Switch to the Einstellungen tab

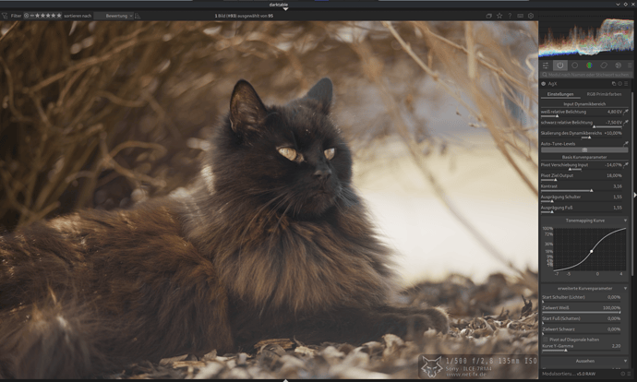(x=560, y=94)
